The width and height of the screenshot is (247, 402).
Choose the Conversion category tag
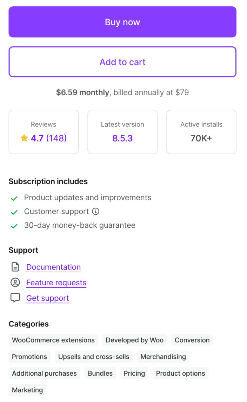[192, 340]
